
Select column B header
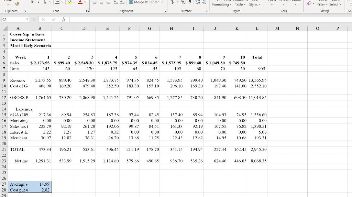[40, 28]
